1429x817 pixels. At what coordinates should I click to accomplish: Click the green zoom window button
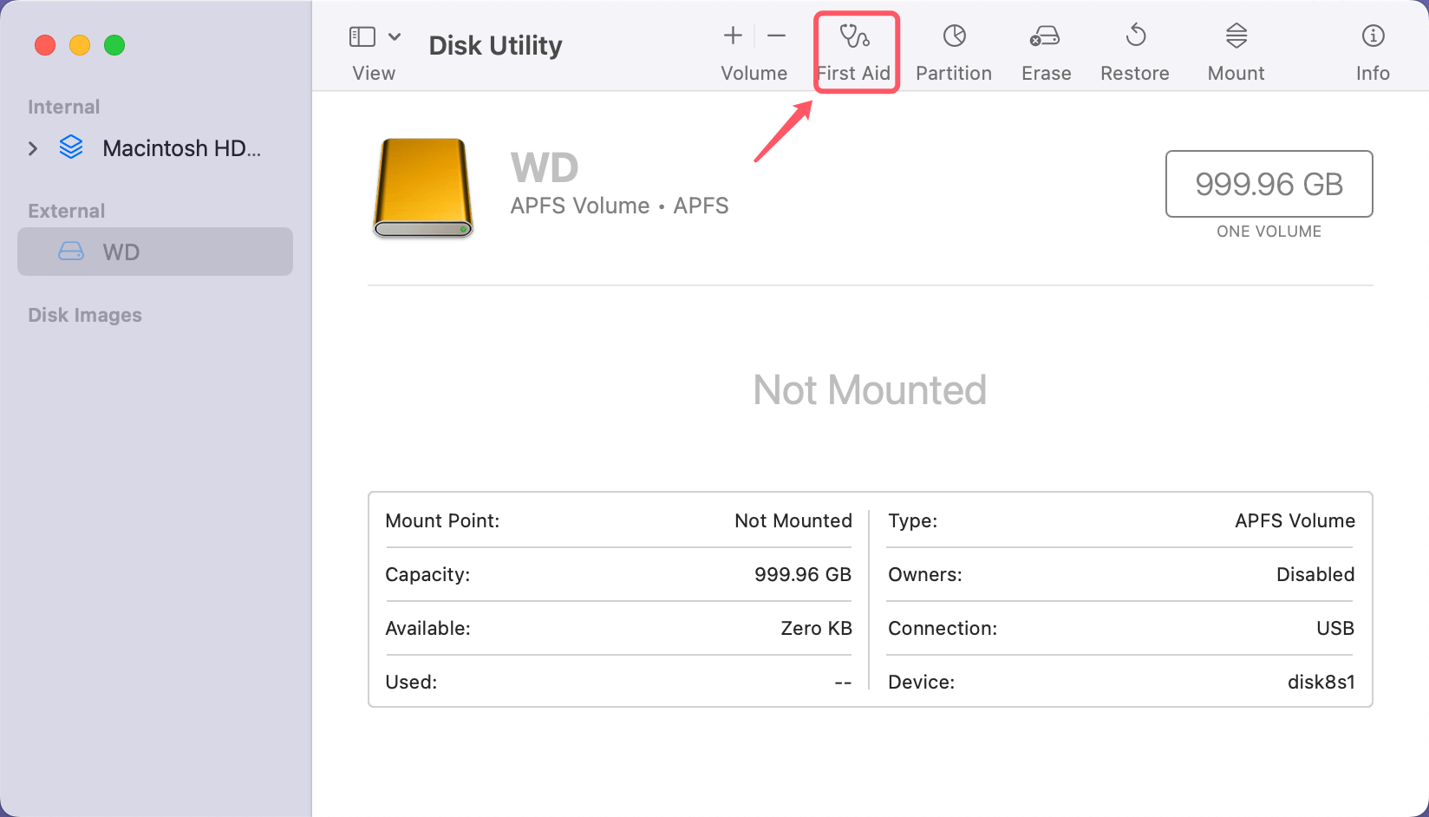pos(114,45)
